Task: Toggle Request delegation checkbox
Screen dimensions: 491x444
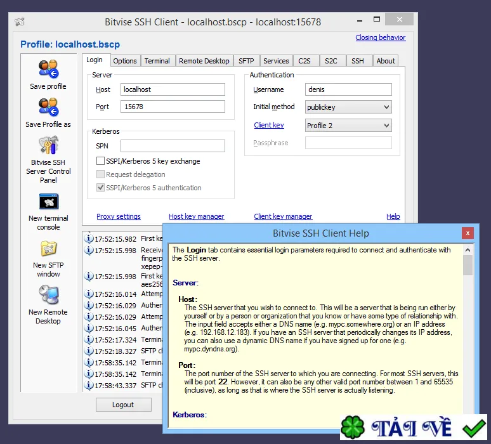Action: (x=100, y=174)
